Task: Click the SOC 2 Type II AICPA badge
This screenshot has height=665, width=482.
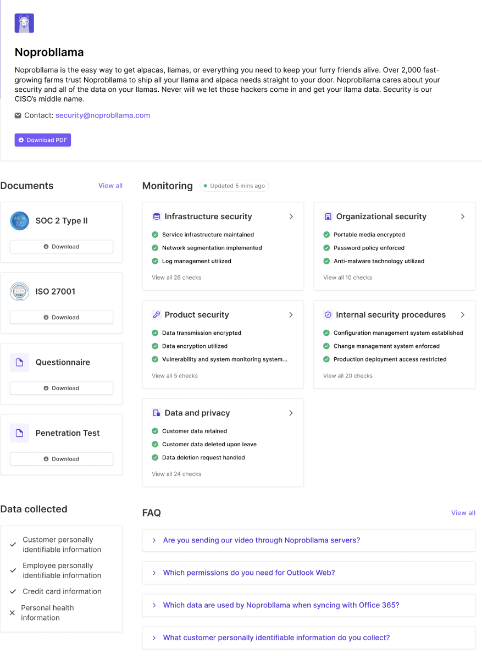Action: 20,221
